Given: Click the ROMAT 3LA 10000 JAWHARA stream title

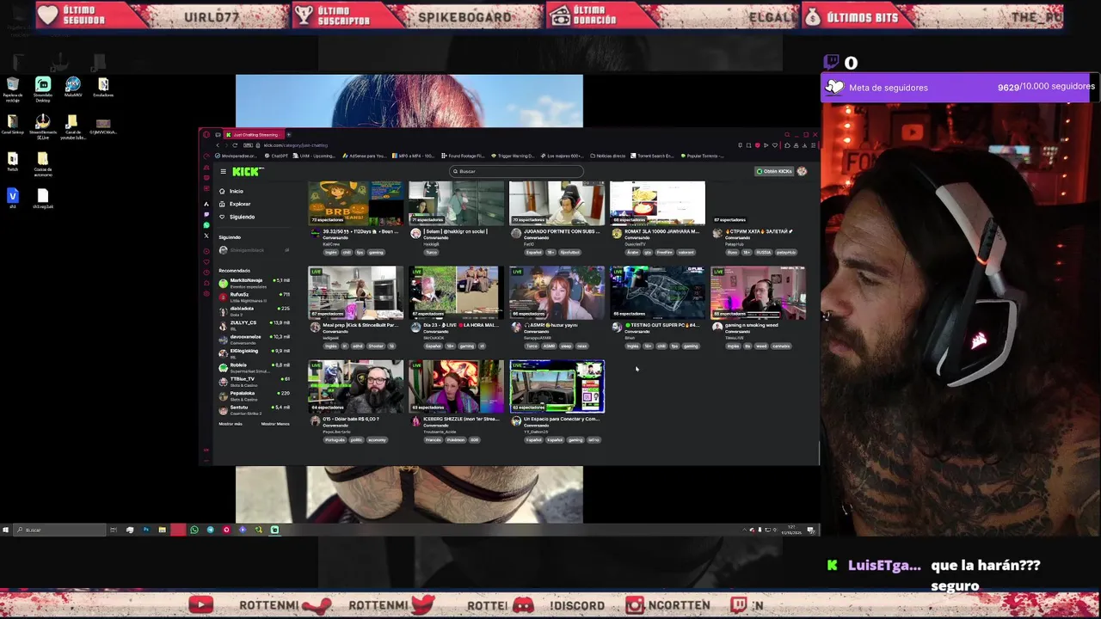Looking at the screenshot, I should (662, 231).
